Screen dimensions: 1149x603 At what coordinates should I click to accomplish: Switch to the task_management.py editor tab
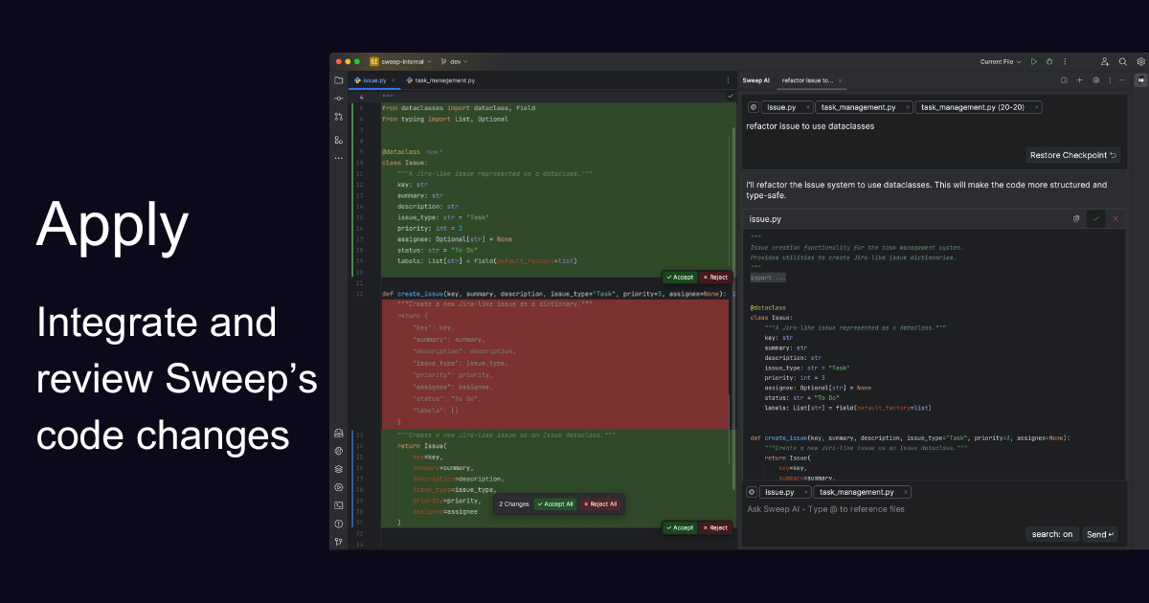[440, 80]
